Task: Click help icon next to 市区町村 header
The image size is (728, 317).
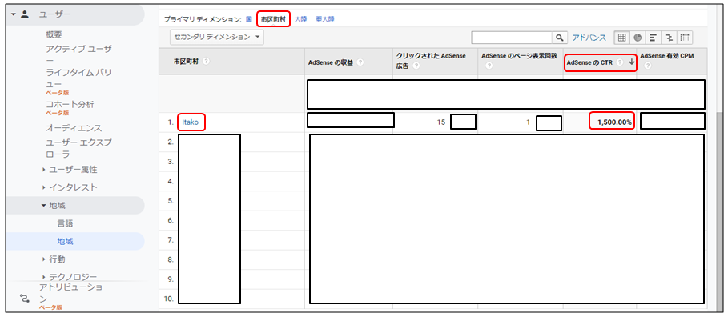Action: (206, 62)
